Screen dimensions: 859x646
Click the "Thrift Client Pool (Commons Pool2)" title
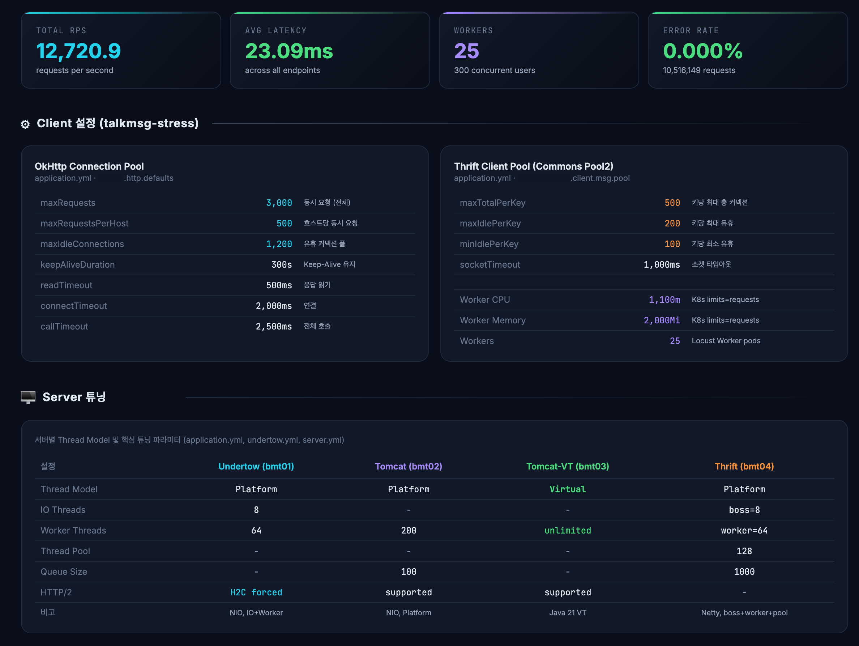click(x=534, y=166)
